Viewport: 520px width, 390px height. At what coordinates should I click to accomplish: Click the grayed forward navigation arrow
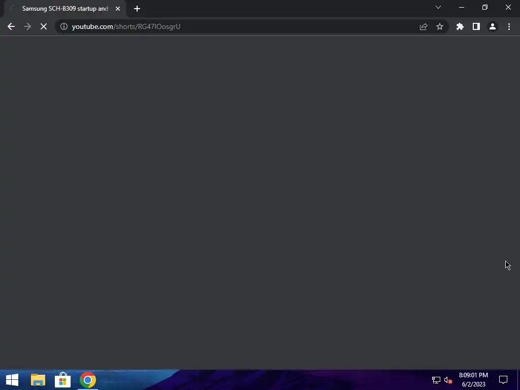point(27,26)
